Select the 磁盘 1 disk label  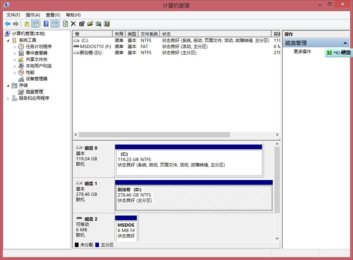tap(93, 195)
